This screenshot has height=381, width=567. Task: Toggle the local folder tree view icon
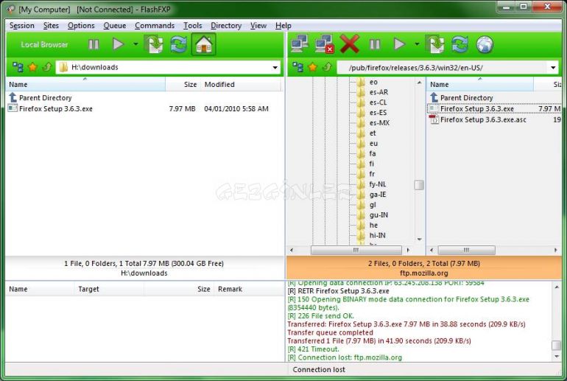pos(18,67)
